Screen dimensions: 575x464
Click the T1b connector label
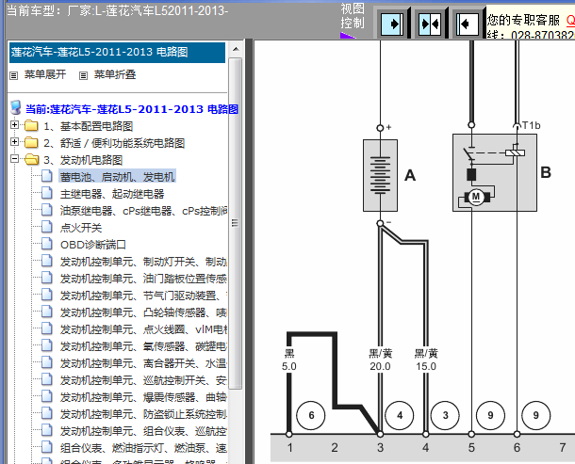(532, 125)
